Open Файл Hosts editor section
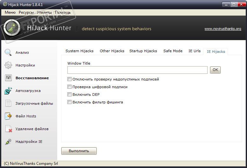Screen dimensions: 247x168 (x=26, y=116)
